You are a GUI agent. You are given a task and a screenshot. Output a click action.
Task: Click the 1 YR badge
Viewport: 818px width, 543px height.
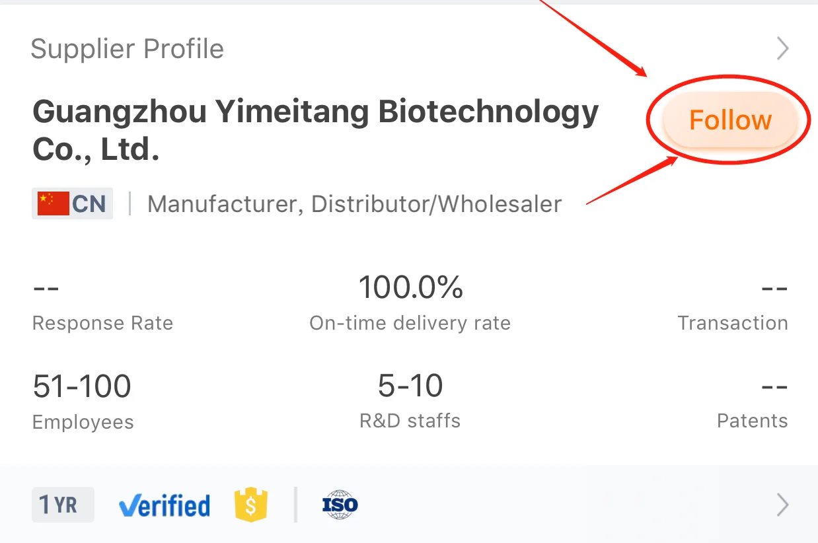(x=63, y=505)
